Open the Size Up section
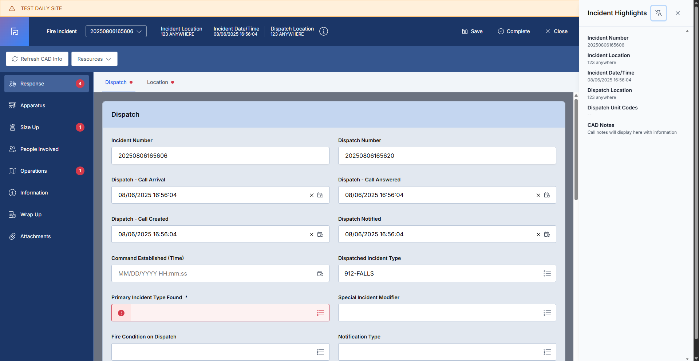 click(x=47, y=127)
